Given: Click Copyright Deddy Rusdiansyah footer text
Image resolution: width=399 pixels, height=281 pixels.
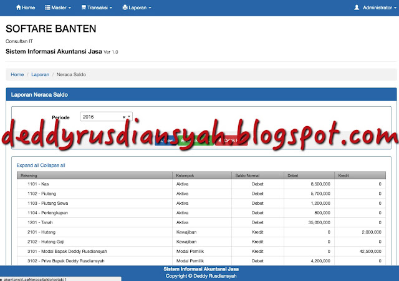Looking at the screenshot, I should click(x=201, y=276).
